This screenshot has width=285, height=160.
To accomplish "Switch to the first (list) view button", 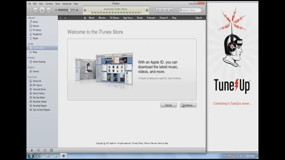I will click(158, 10).
